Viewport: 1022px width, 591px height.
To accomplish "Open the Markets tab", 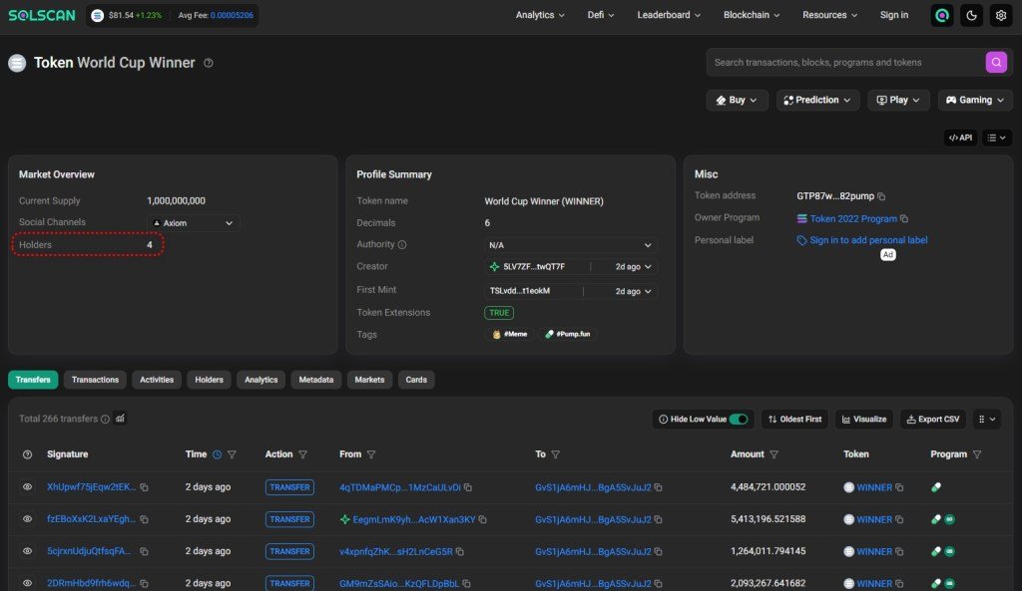I will point(369,380).
